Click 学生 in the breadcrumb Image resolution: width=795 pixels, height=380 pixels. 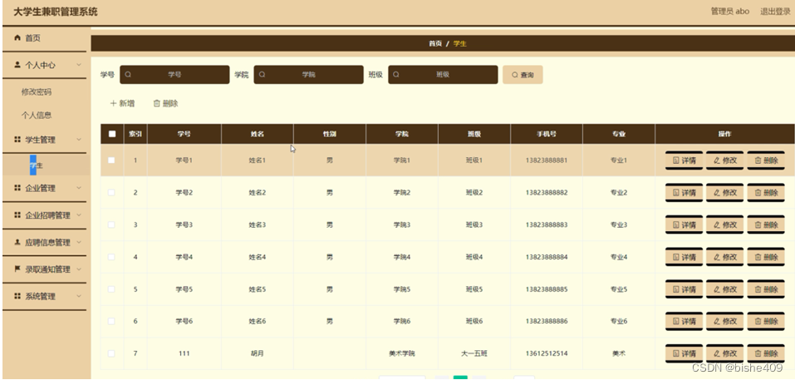click(460, 43)
